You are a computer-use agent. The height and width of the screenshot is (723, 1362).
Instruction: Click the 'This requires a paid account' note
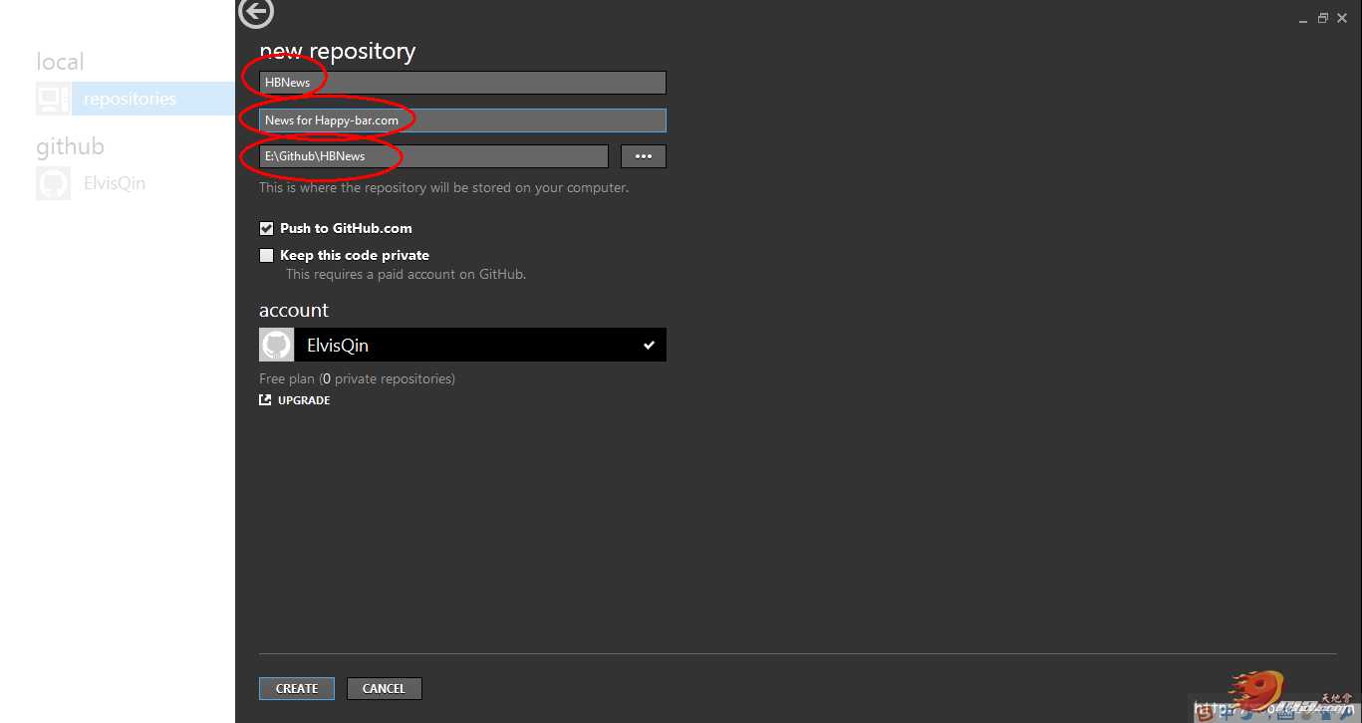tap(406, 274)
